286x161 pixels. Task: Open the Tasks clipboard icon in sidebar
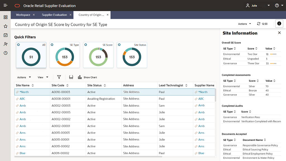(5, 35)
